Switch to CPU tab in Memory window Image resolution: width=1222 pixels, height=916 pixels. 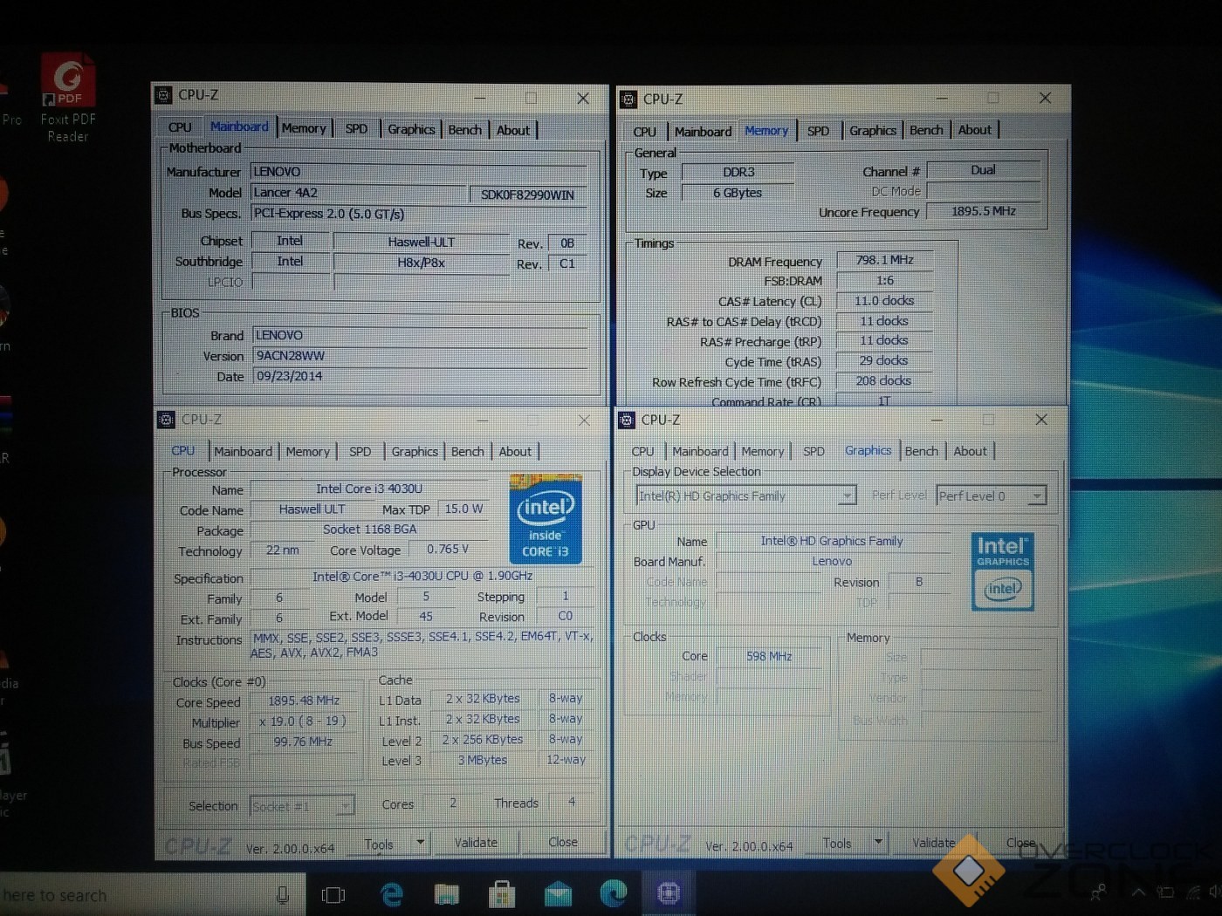645,132
